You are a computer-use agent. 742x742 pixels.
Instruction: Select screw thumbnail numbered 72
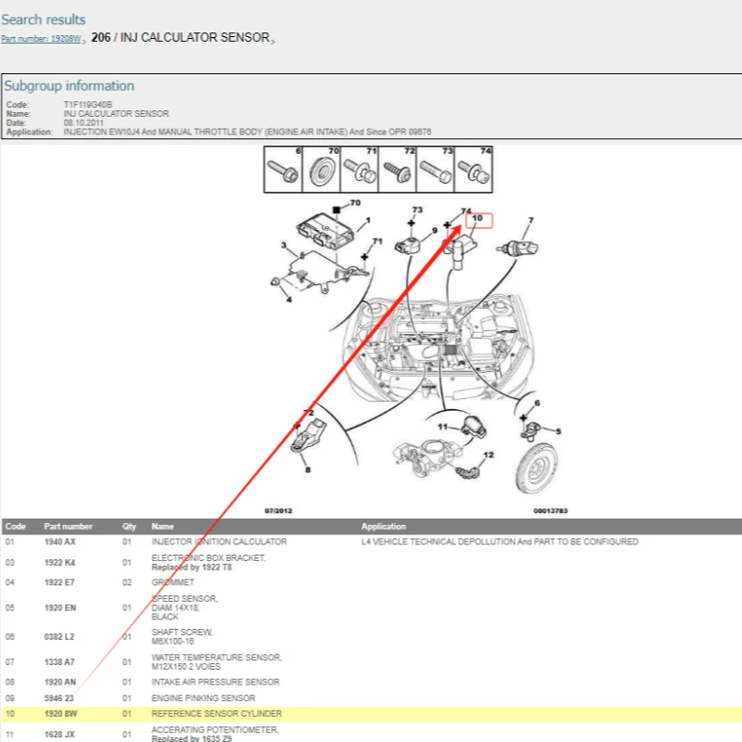point(397,170)
